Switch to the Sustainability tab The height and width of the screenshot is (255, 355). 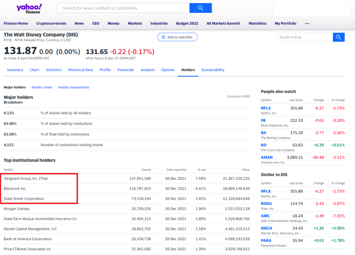pos(213,70)
